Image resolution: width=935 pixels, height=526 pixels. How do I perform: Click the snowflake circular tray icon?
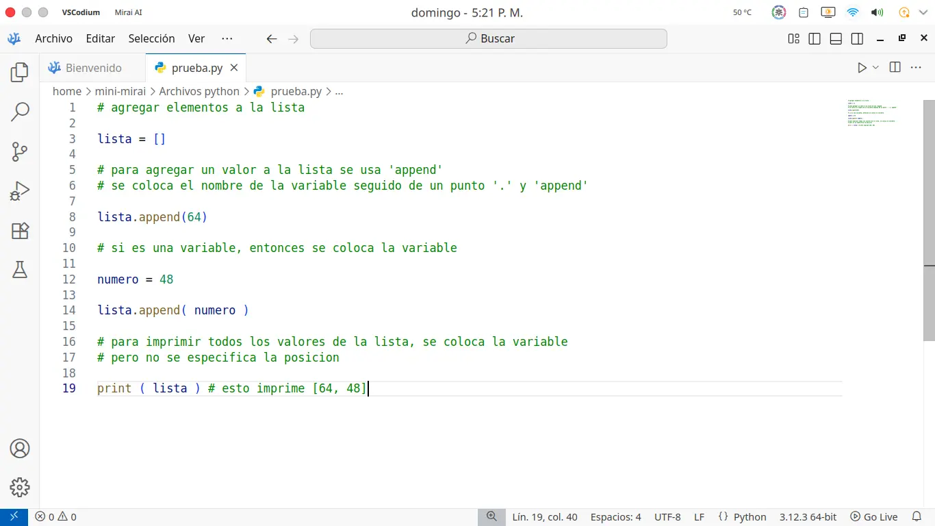click(x=779, y=12)
